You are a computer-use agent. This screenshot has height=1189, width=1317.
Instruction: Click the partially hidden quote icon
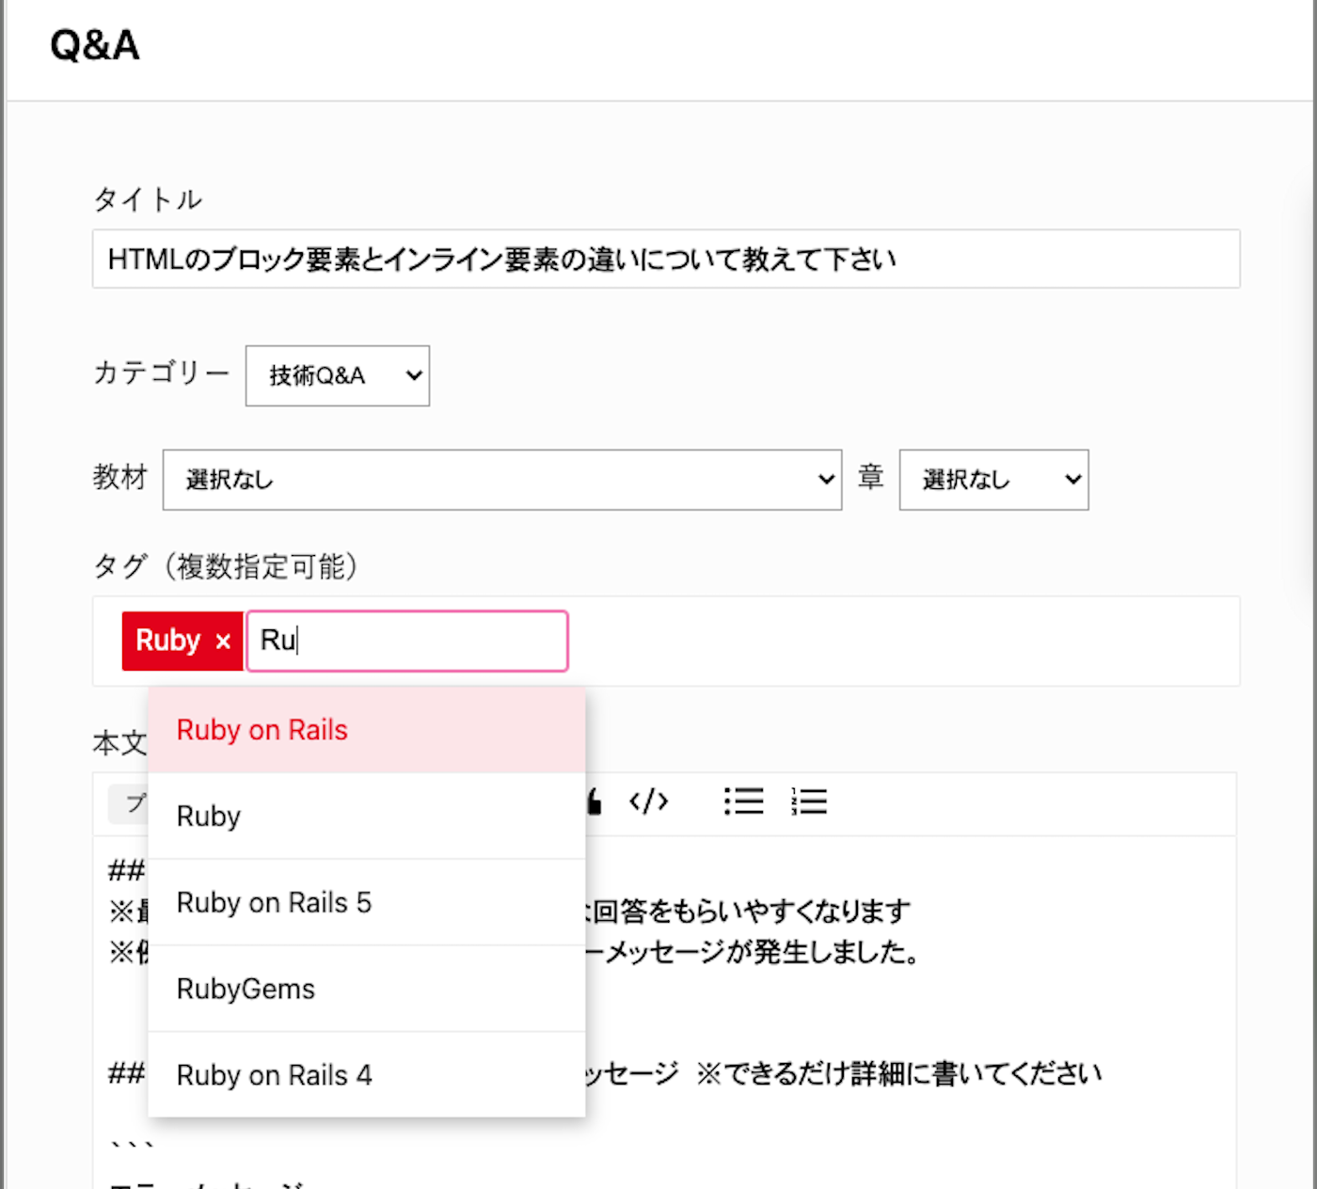coord(594,801)
